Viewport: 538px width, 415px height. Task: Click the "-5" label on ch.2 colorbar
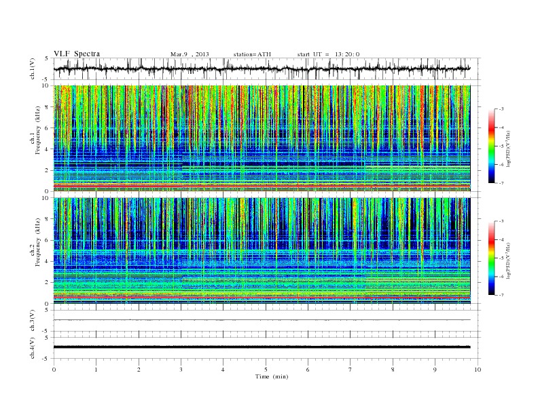pyautogui.click(x=501, y=258)
